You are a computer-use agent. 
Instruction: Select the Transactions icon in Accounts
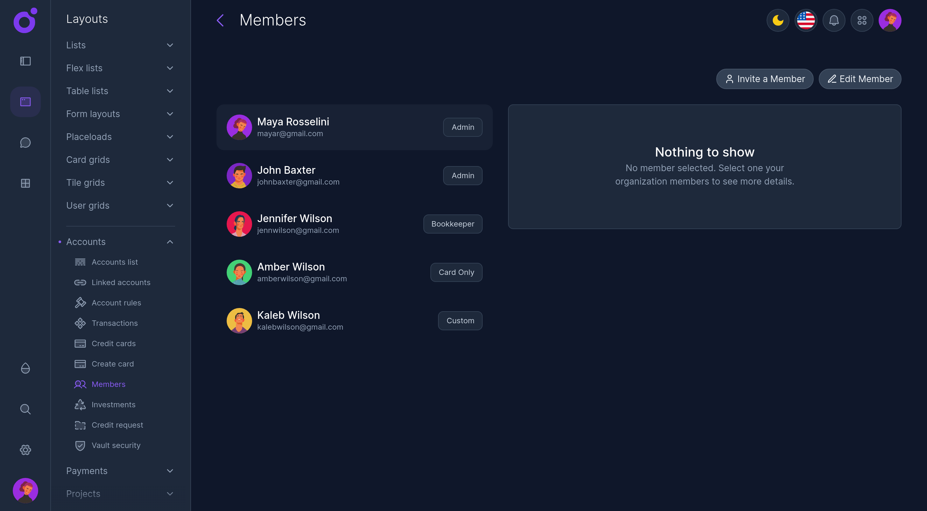pyautogui.click(x=80, y=323)
